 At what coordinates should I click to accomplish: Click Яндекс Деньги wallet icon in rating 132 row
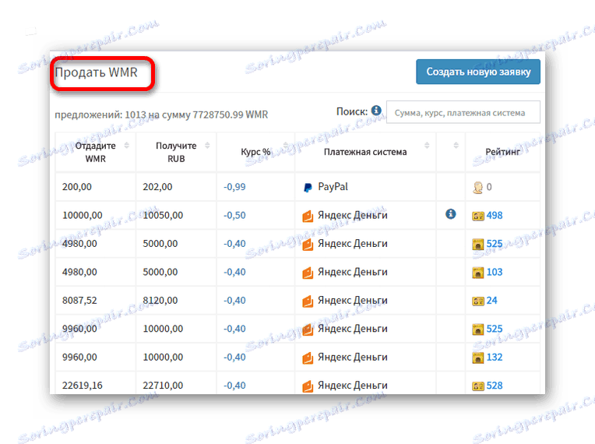(308, 358)
